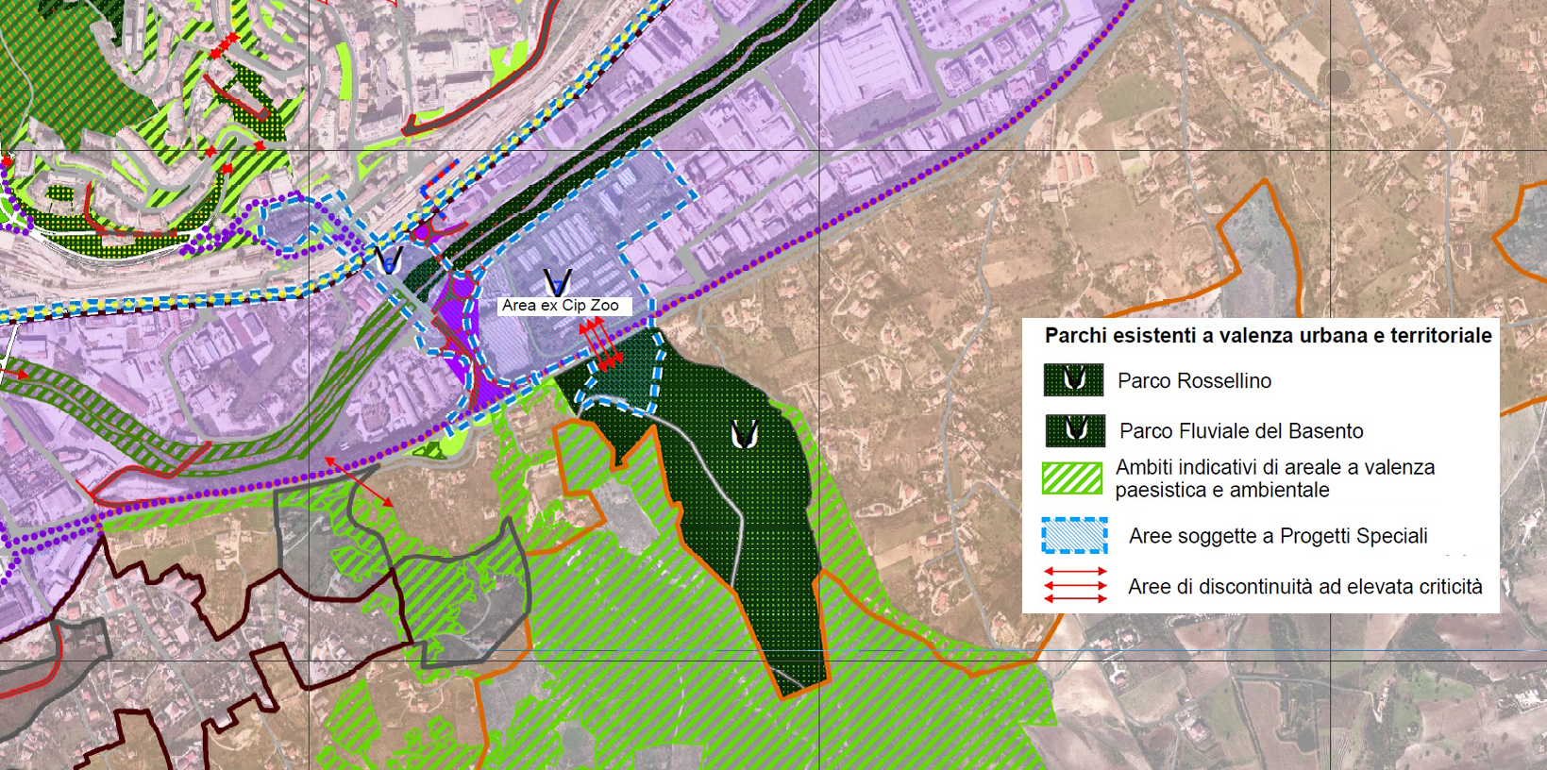Click the Parco Rossellino legend symbol
The width and height of the screenshot is (1547, 770).
[x=1073, y=380]
